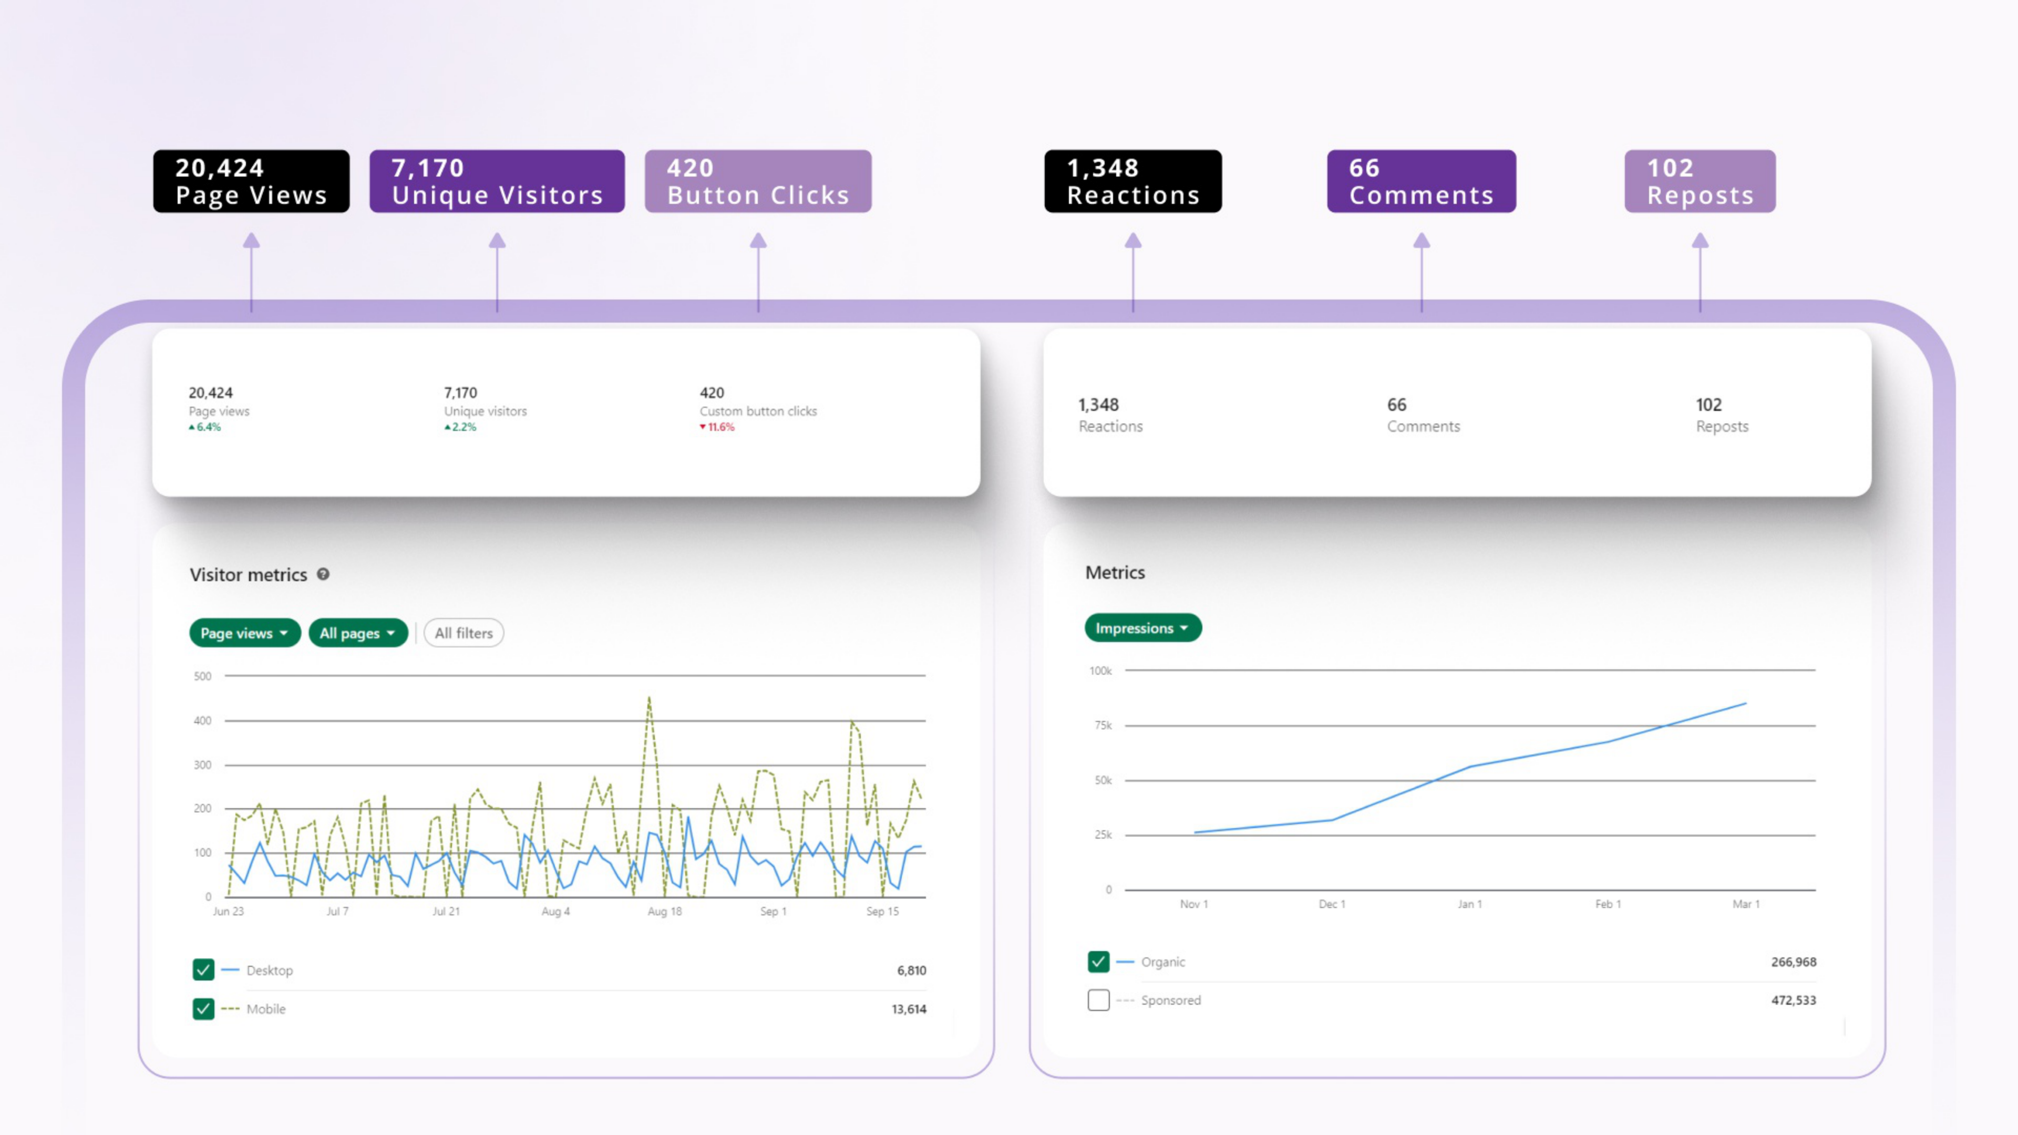2018x1135 pixels.
Task: Click the green Page views increase indicator
Action: coord(204,427)
